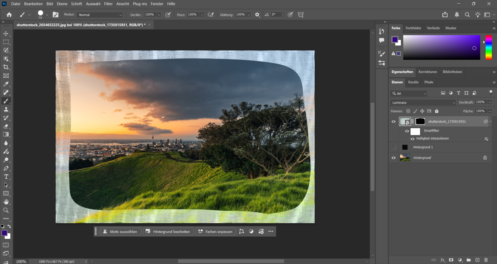The width and height of the screenshot is (497, 264).
Task: Open the Modus dropdown in options bar
Action: point(99,14)
